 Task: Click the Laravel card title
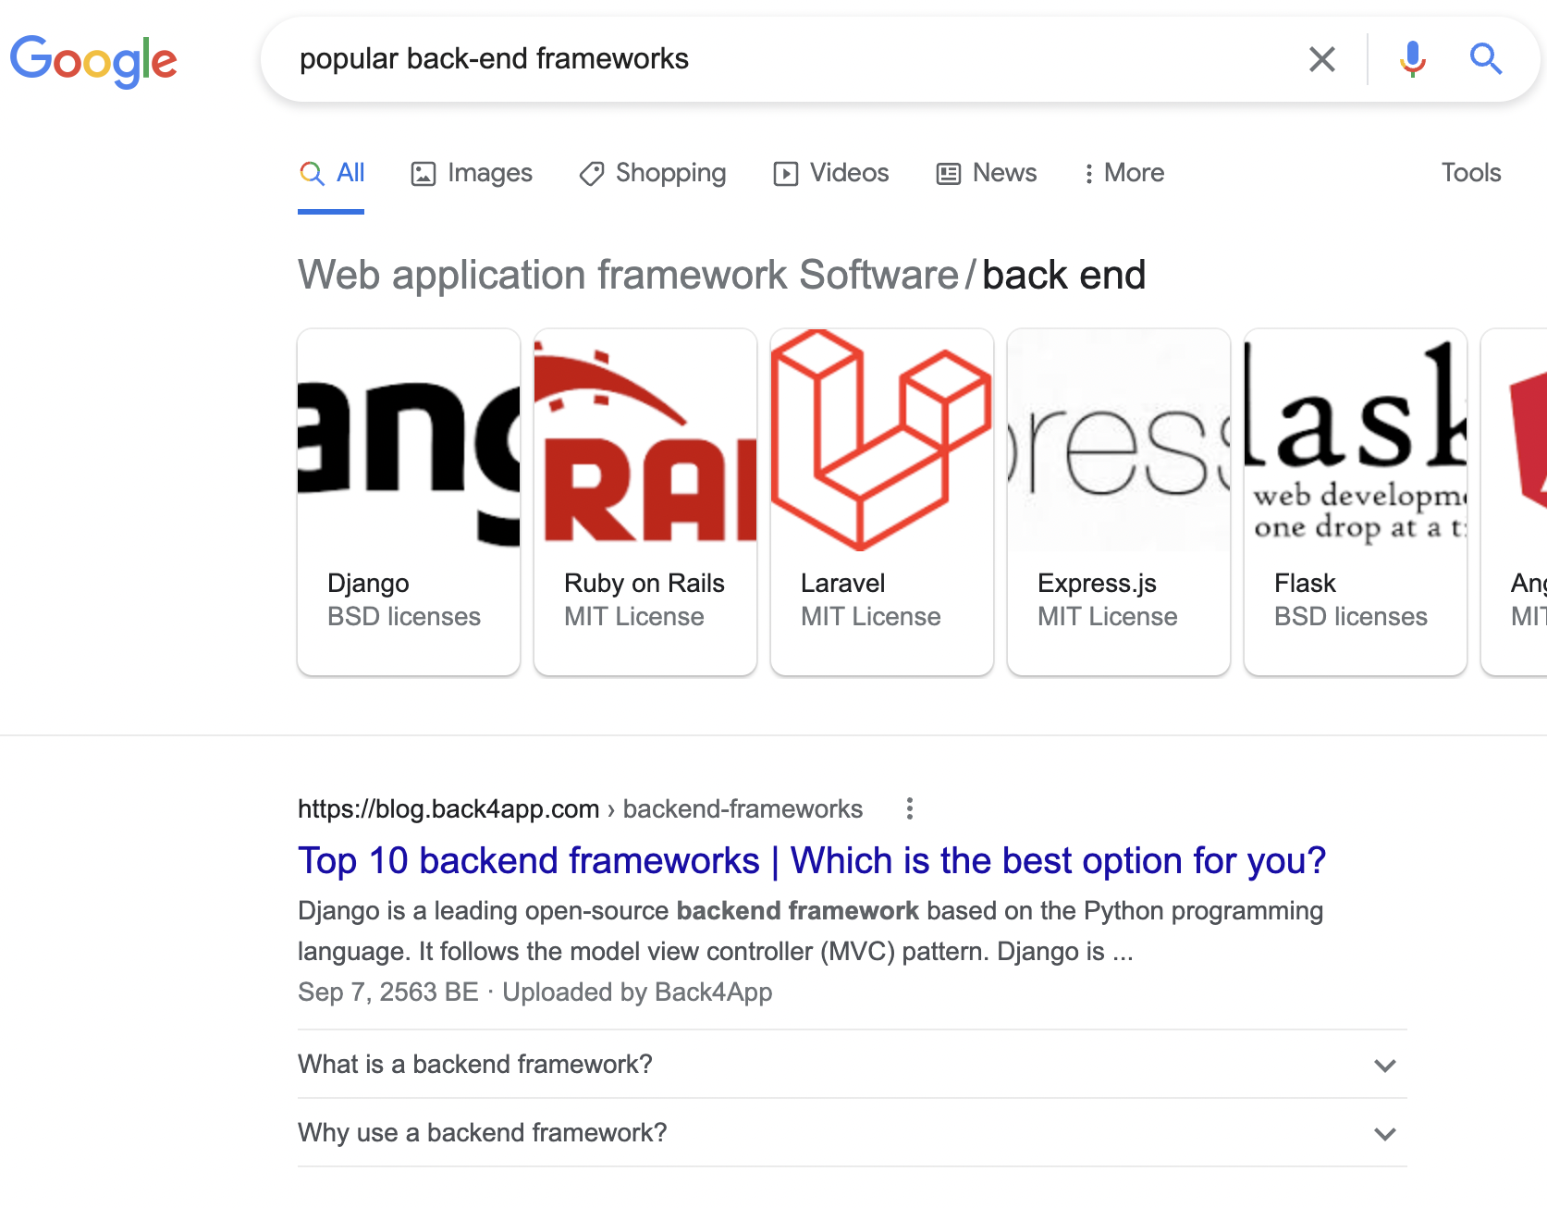tap(843, 584)
